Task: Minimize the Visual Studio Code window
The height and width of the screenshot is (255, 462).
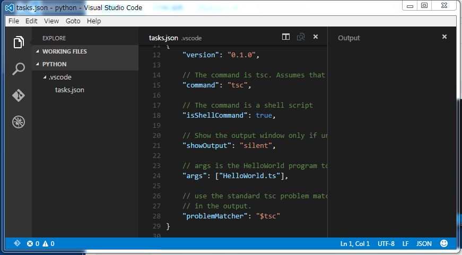Action: (x=410, y=6)
